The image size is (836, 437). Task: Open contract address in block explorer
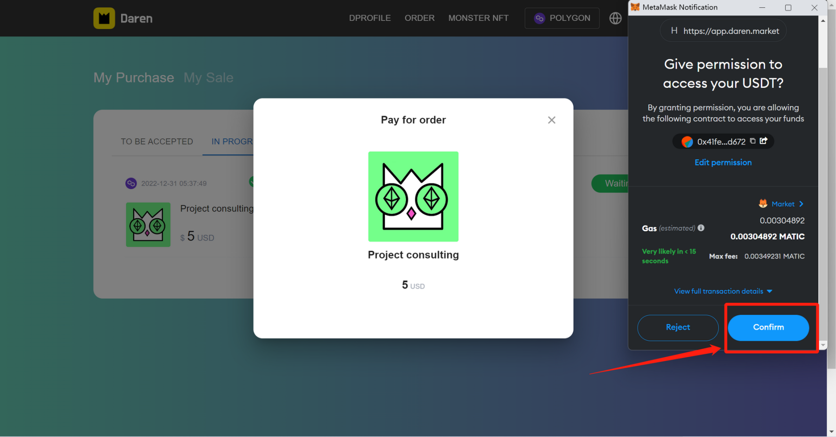[764, 141]
